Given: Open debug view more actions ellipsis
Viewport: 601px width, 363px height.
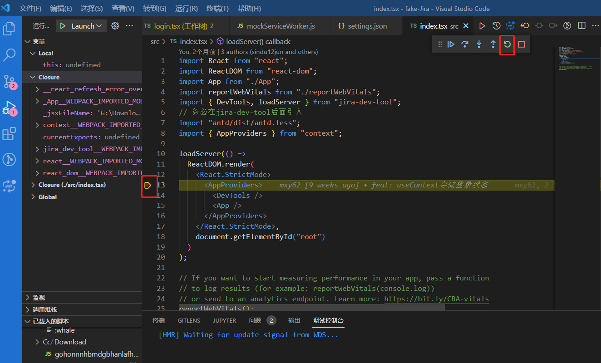Looking at the screenshot, I should point(129,26).
